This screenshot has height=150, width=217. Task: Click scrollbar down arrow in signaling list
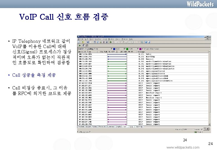tap(209, 124)
